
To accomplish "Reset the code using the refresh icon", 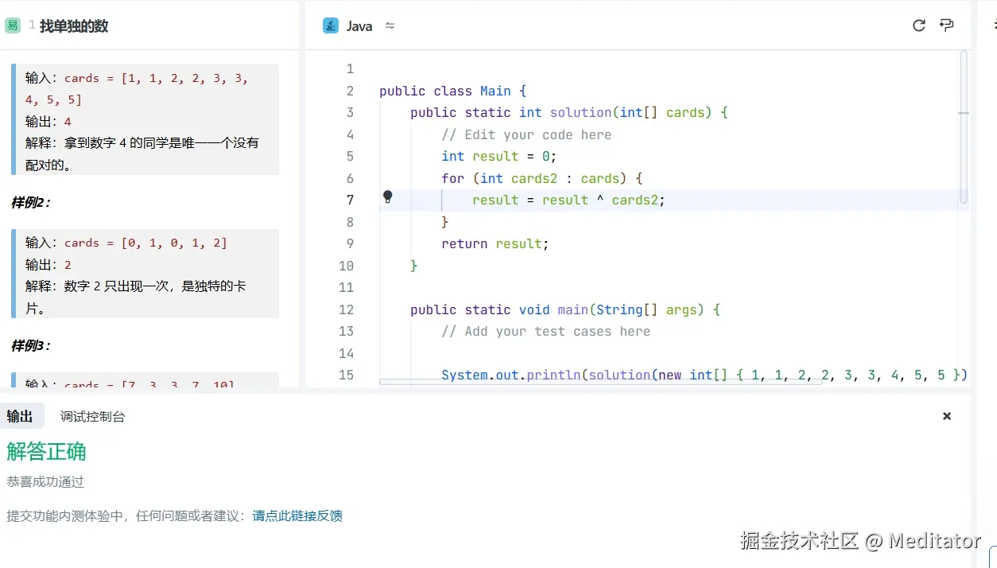I will point(918,25).
